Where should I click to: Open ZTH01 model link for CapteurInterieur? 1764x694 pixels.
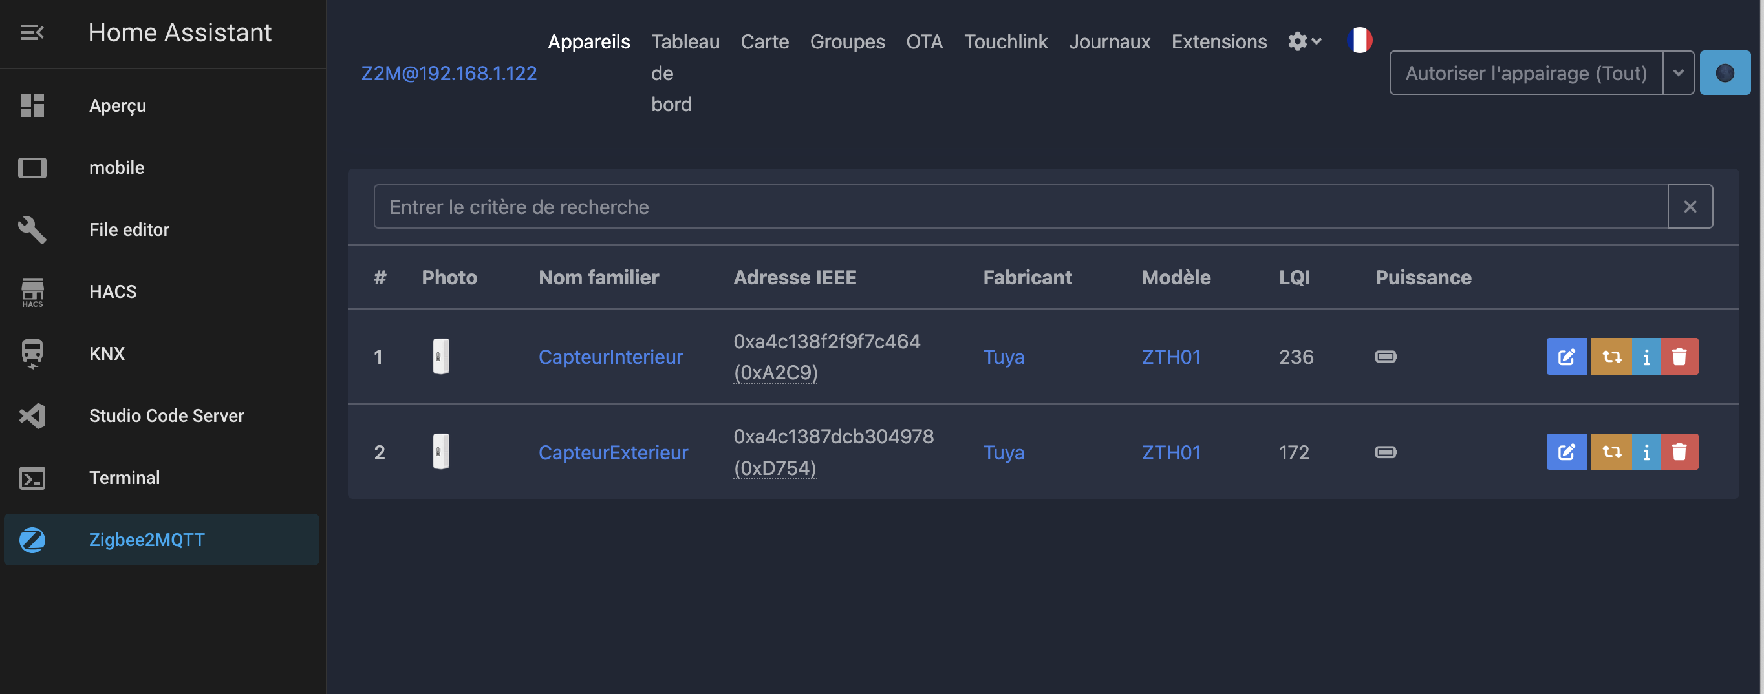point(1171,357)
